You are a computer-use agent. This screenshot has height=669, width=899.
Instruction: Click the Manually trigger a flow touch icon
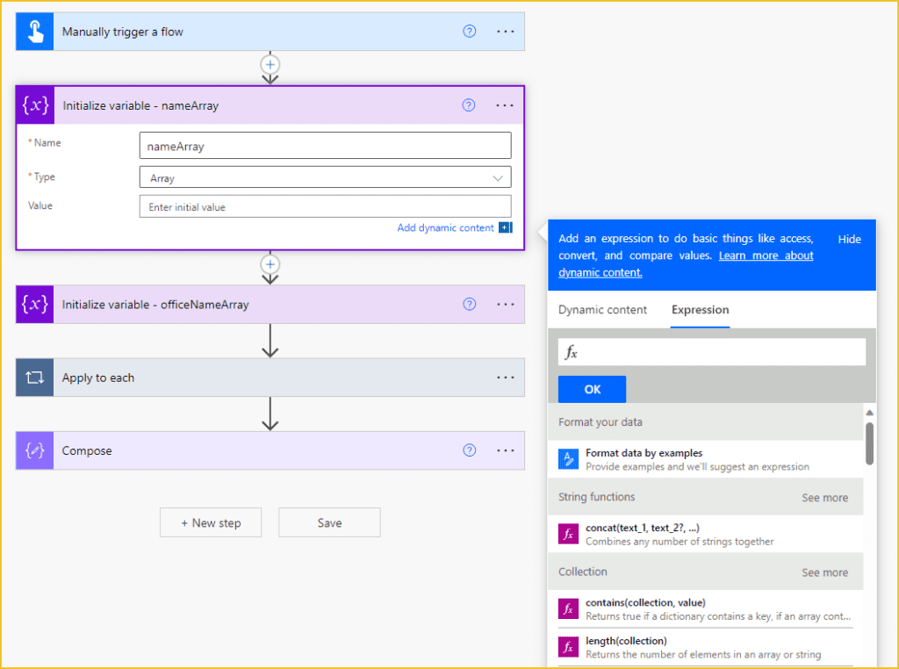(x=33, y=31)
